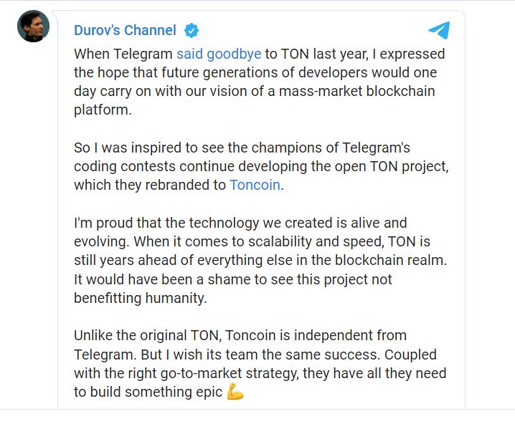Click the 'blockchain realm.' text
The height and width of the screenshot is (434, 515).
pyautogui.click(x=391, y=260)
